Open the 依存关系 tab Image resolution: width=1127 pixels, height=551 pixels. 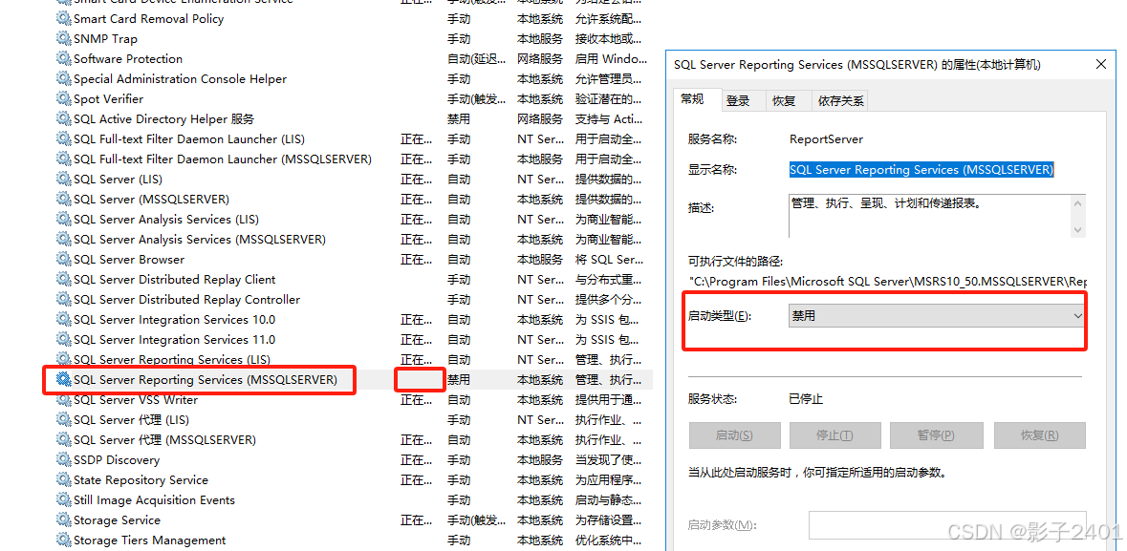841,99
